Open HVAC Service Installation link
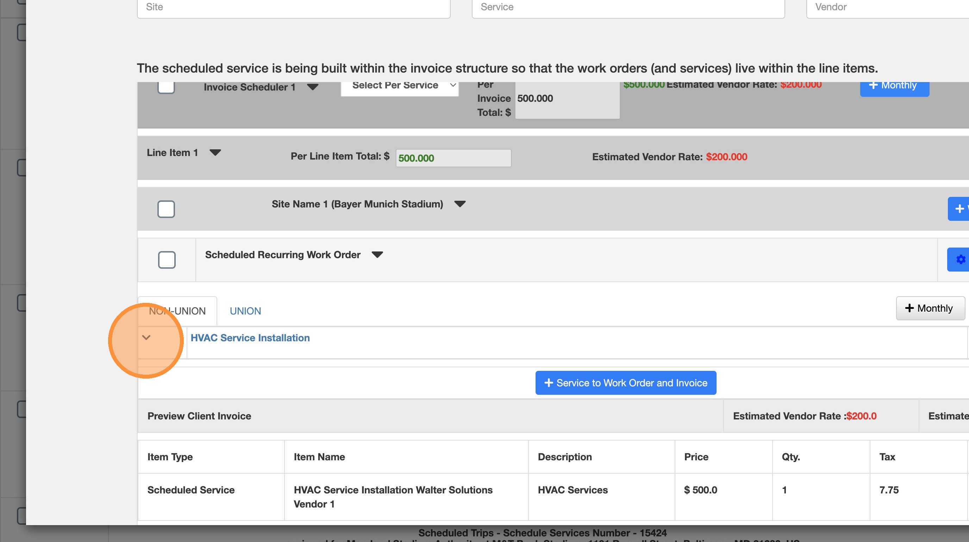969x542 pixels. click(250, 338)
